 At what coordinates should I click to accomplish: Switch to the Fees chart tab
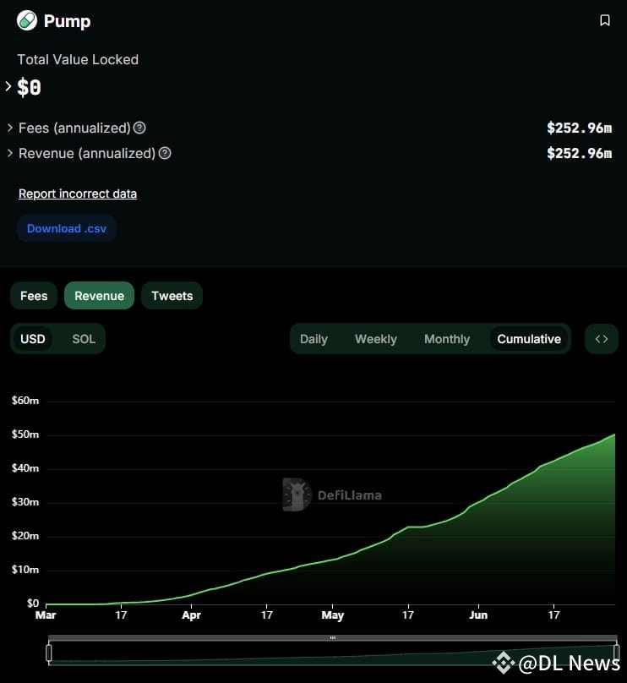34,296
